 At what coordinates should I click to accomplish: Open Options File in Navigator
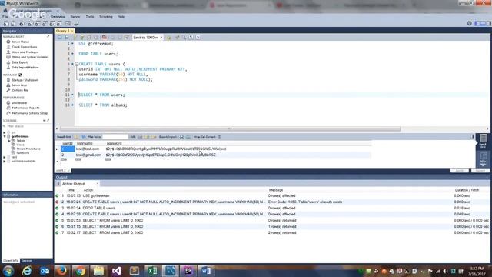coord(20,90)
